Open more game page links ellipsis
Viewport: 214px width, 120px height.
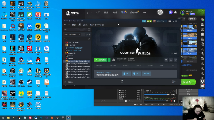coord(173,66)
